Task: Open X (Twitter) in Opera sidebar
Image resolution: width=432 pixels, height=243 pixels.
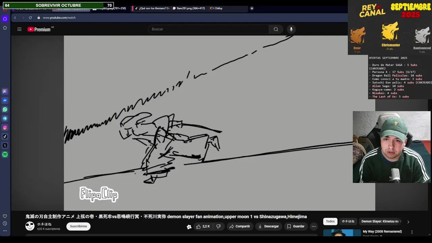Action: [5, 145]
